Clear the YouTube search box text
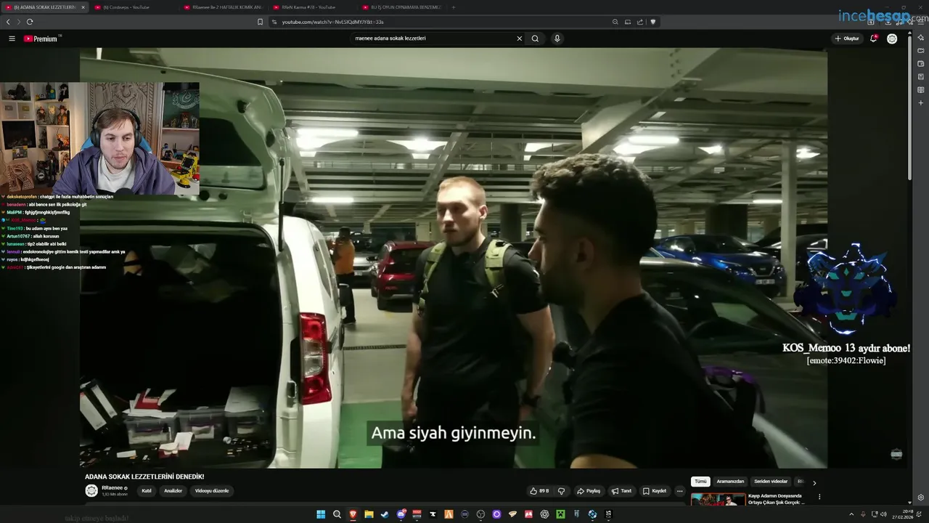Image resolution: width=929 pixels, height=523 pixels. pos(519,38)
